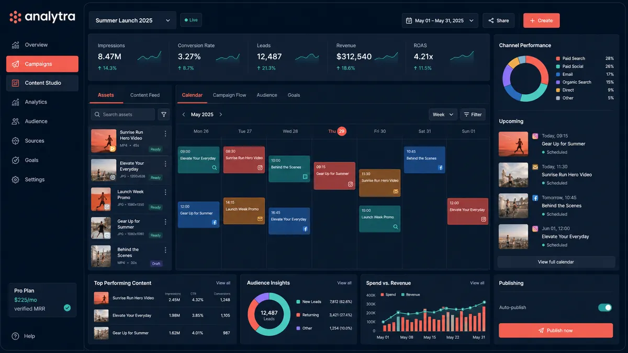This screenshot has height=353, width=628.
Task: Switch to the Campaign Flow tab
Action: click(229, 95)
